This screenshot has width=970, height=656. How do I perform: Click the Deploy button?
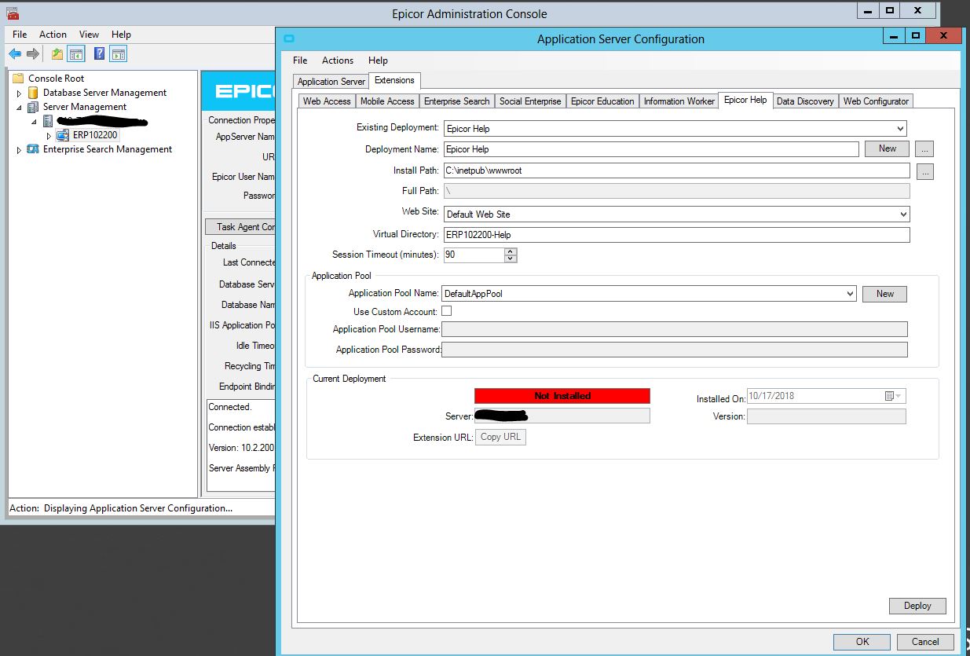pos(917,606)
